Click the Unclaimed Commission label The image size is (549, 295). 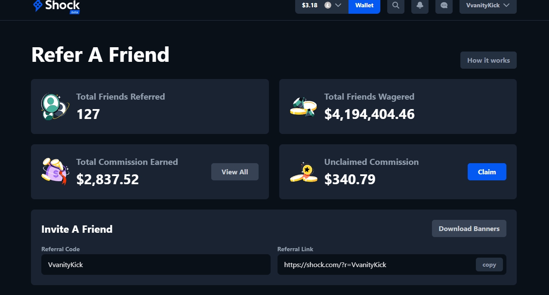[371, 162]
